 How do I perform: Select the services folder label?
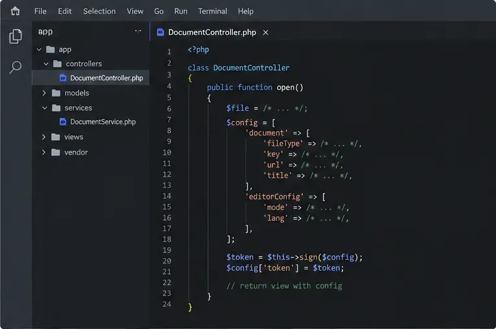[78, 108]
